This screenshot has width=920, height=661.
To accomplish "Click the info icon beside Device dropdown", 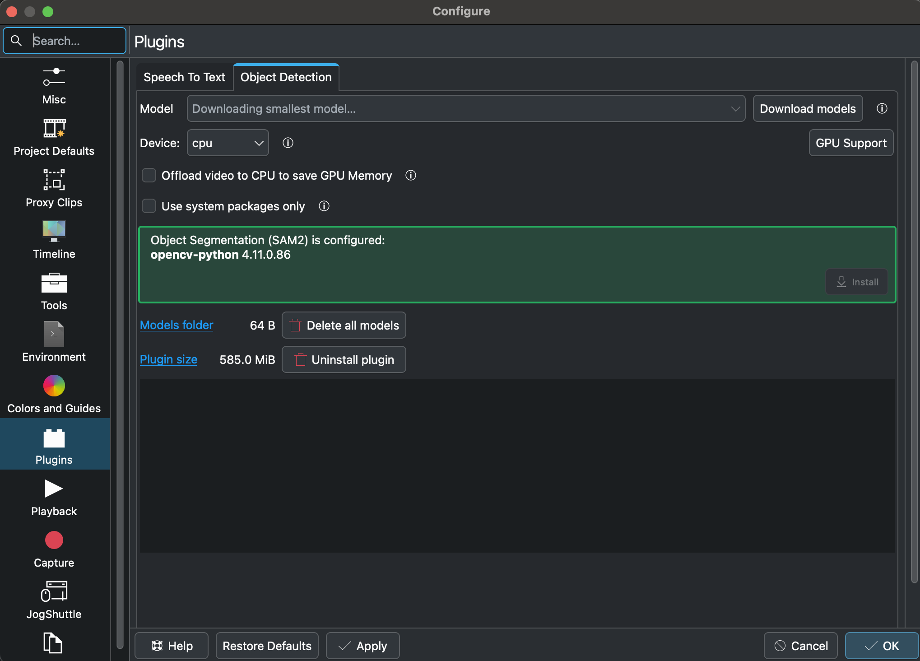I will point(288,143).
